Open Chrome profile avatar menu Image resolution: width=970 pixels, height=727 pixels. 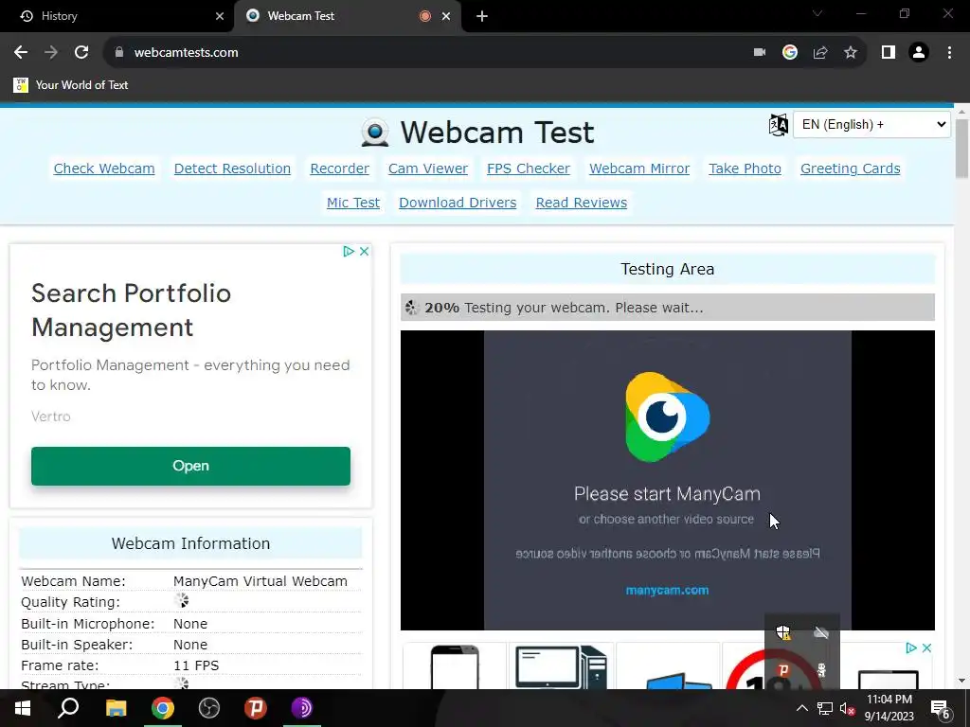click(x=919, y=53)
